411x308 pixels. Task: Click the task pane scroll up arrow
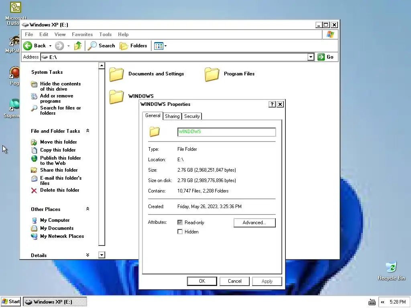point(102,65)
